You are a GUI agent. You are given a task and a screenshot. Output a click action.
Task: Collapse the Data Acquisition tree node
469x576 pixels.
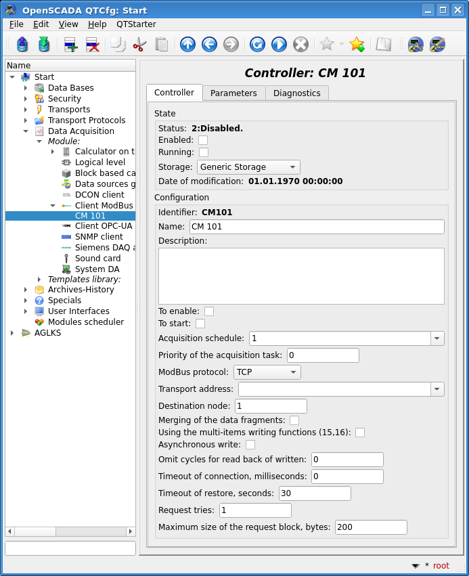click(x=25, y=131)
